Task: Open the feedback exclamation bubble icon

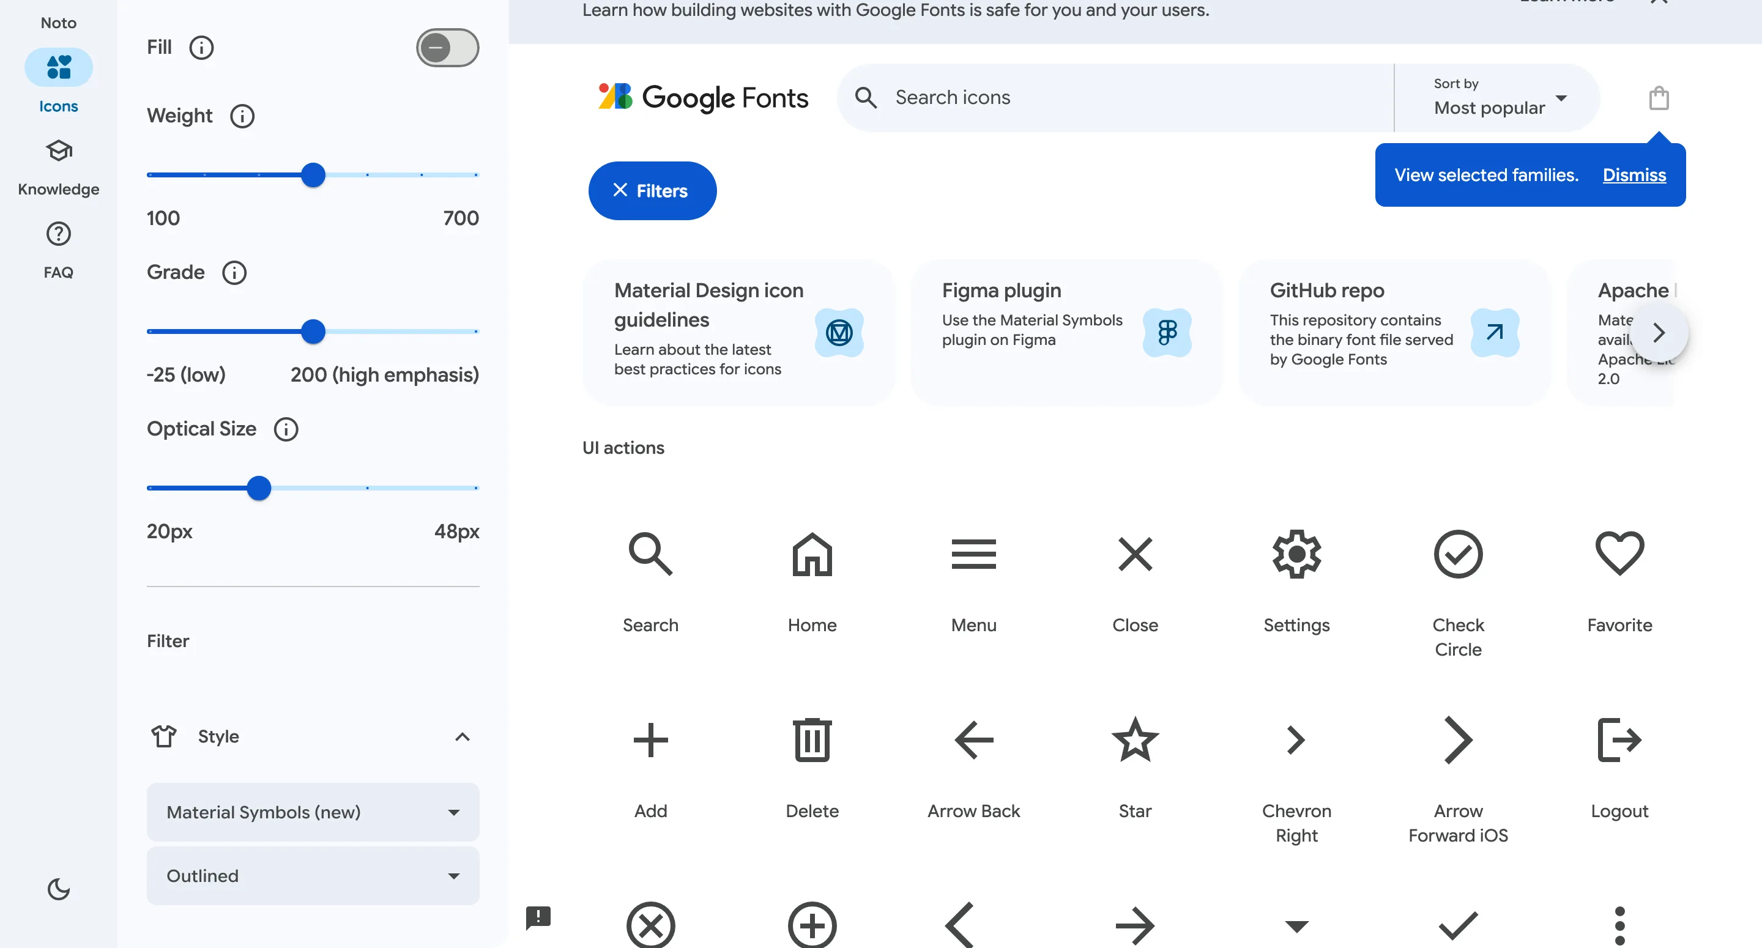Action: [x=538, y=917]
